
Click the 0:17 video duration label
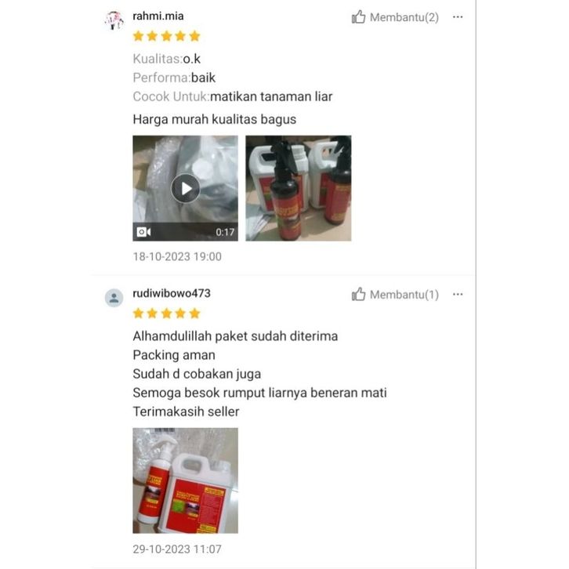(225, 232)
